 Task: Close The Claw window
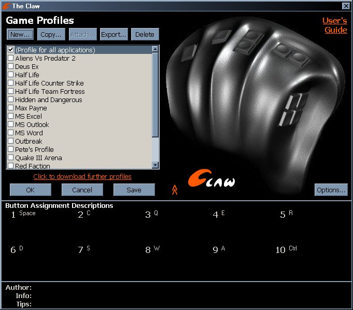tap(346, 6)
